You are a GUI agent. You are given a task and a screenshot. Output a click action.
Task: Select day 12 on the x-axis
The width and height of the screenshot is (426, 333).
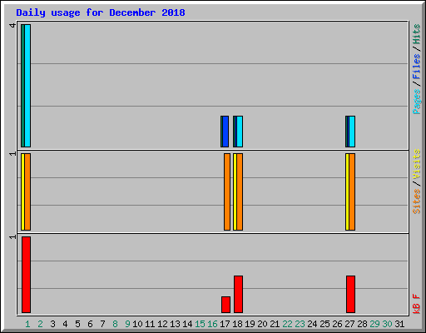tap(162, 324)
